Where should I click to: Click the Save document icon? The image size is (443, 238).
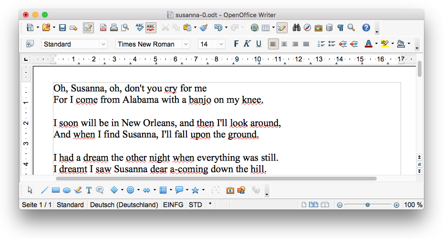tap(62, 28)
